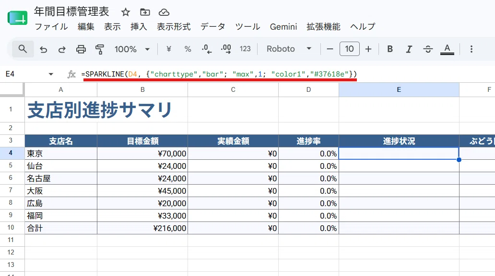Screen dimensions: 495x276
Task: Format as percent
Action: (188, 49)
